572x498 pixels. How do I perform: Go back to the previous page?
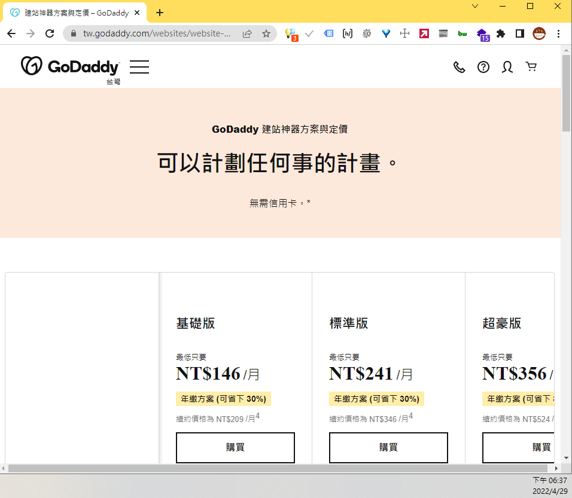(x=11, y=33)
